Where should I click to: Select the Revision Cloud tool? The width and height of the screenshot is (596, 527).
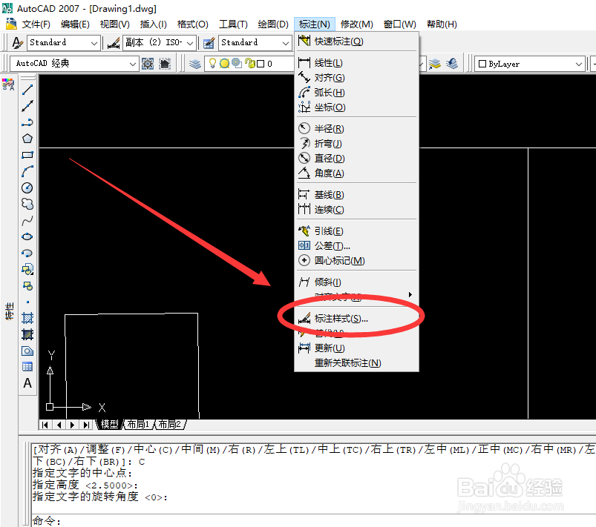(27, 204)
